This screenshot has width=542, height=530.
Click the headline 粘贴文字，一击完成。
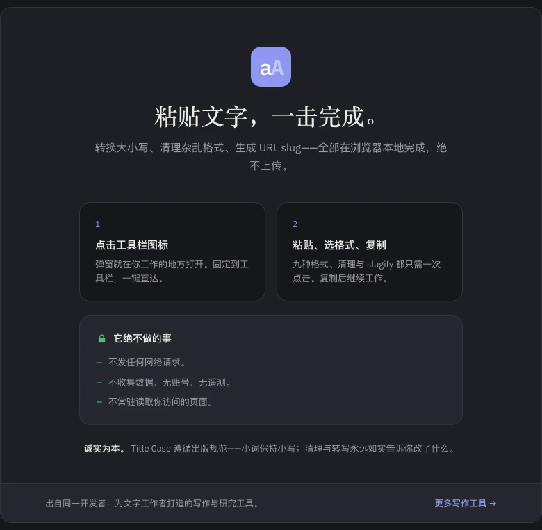pyautogui.click(x=266, y=117)
